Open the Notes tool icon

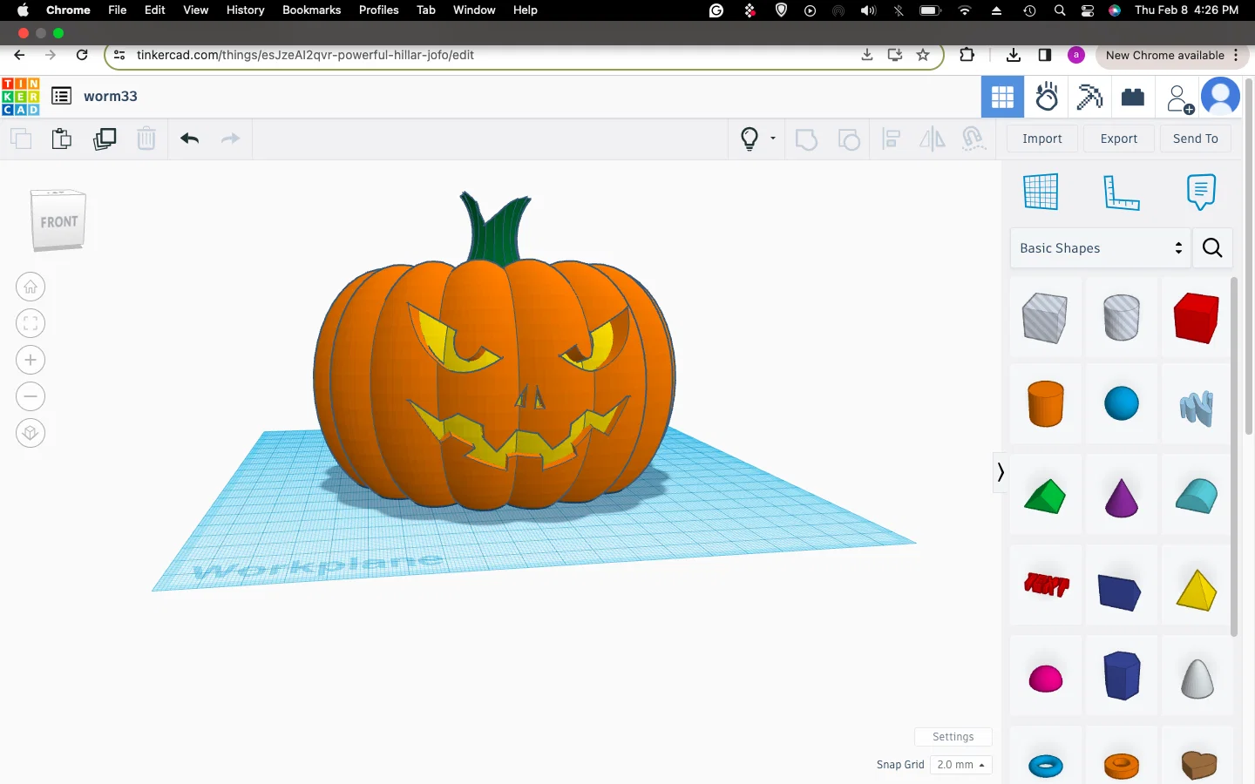pos(1201,192)
